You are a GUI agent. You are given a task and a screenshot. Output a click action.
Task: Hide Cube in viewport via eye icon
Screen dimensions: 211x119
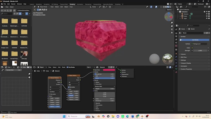click(x=207, y=16)
